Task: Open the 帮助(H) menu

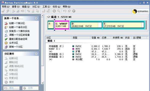Action: (67, 7)
